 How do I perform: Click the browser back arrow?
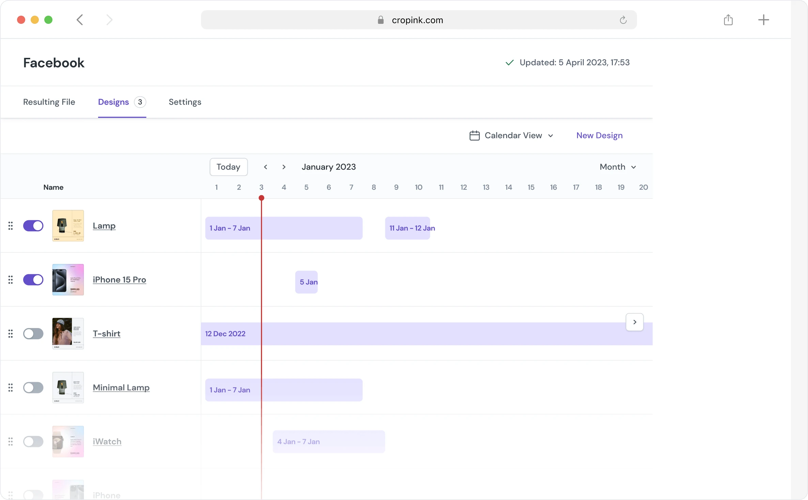tap(80, 20)
